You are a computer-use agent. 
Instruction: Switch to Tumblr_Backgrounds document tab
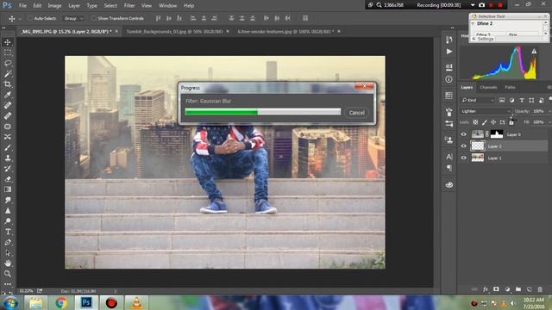tap(174, 31)
